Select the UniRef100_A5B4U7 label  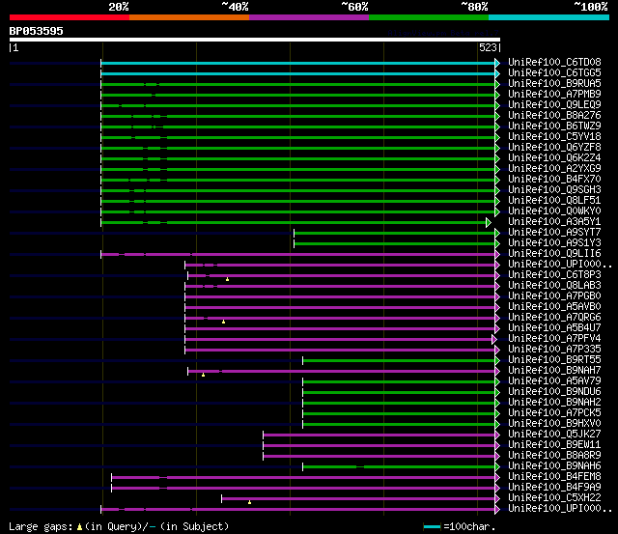[x=554, y=328]
